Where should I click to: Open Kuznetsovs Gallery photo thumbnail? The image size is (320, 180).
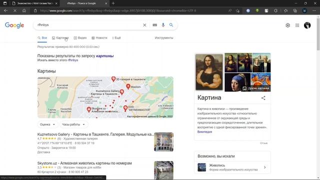[163, 142]
